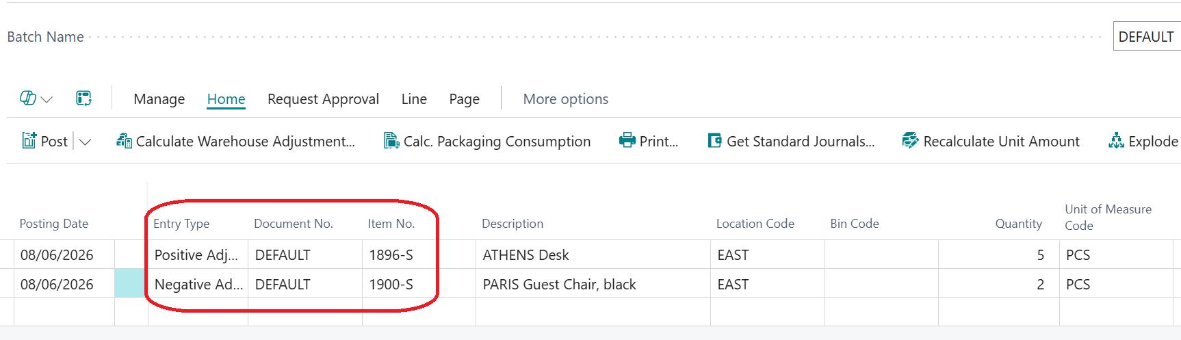
Task: Open the Batch Name DEFAULT field
Action: tap(1147, 37)
